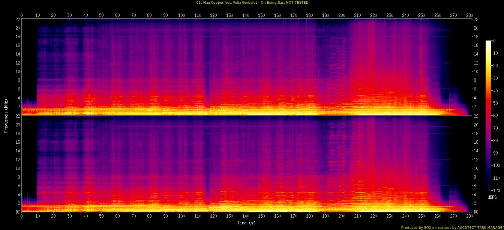
Task: Click the 0 mark on the top time axis
Action: tap(21, 15)
